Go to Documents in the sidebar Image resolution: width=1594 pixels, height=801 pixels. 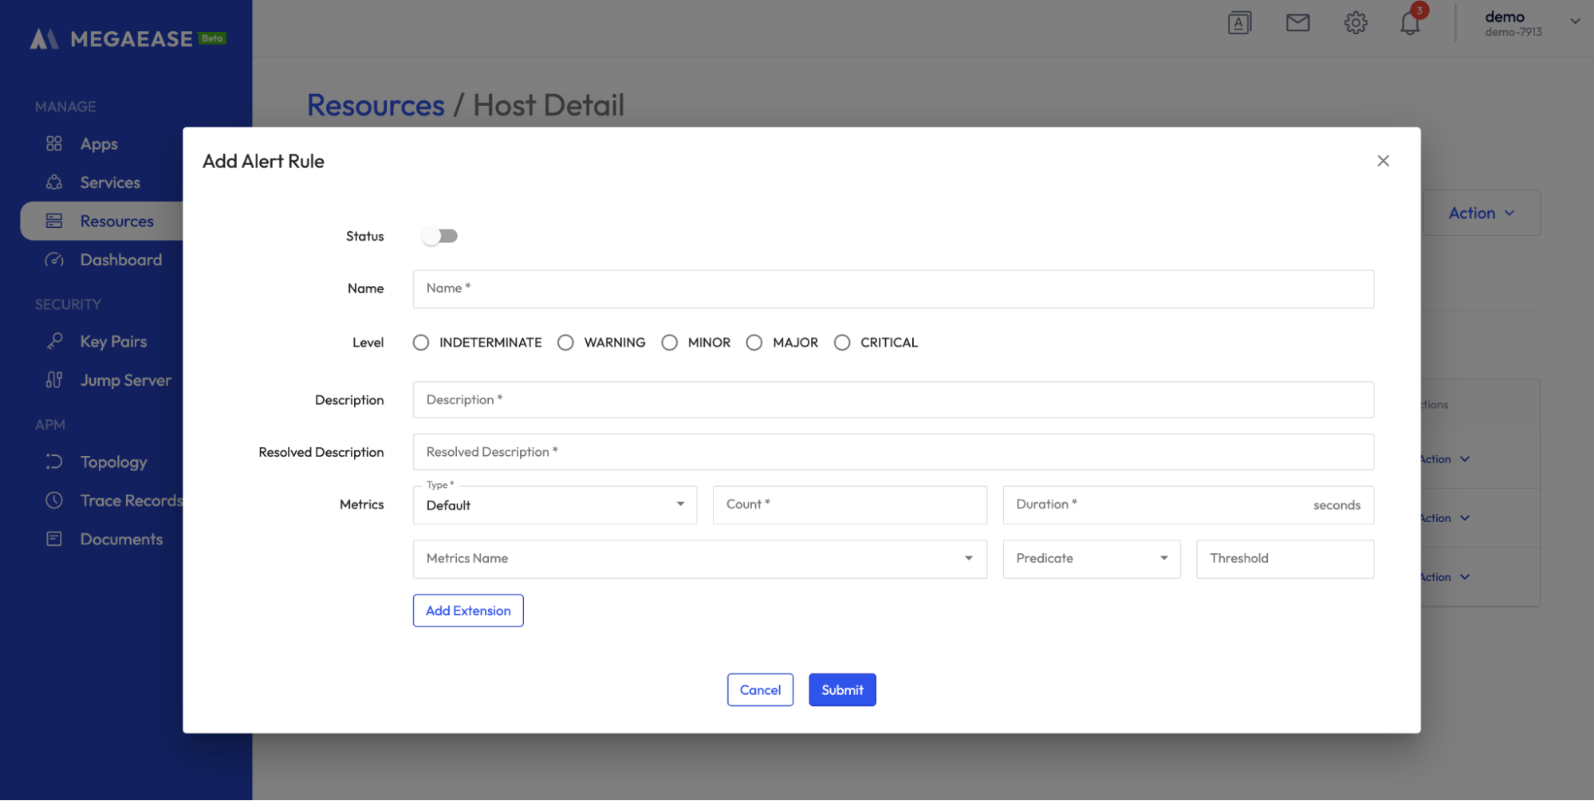pos(121,540)
